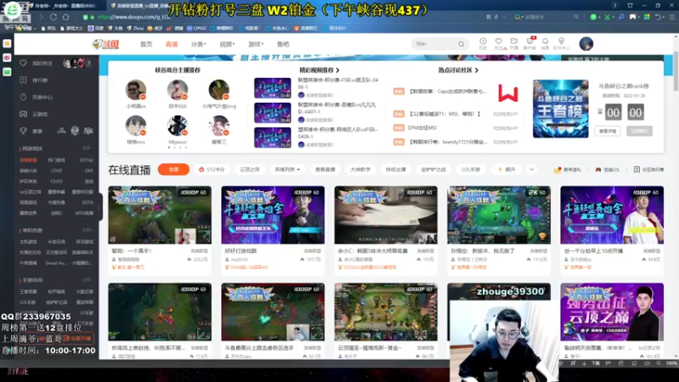Expand 精彩视频推荐 arrow

click(x=338, y=70)
